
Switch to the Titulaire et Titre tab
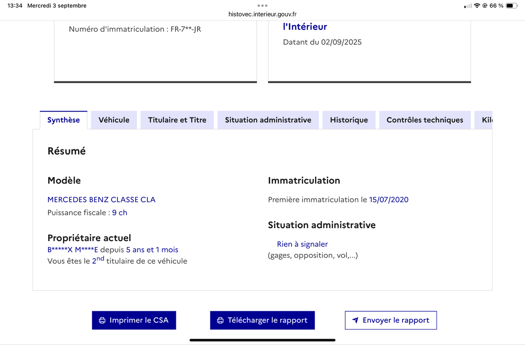[177, 120]
